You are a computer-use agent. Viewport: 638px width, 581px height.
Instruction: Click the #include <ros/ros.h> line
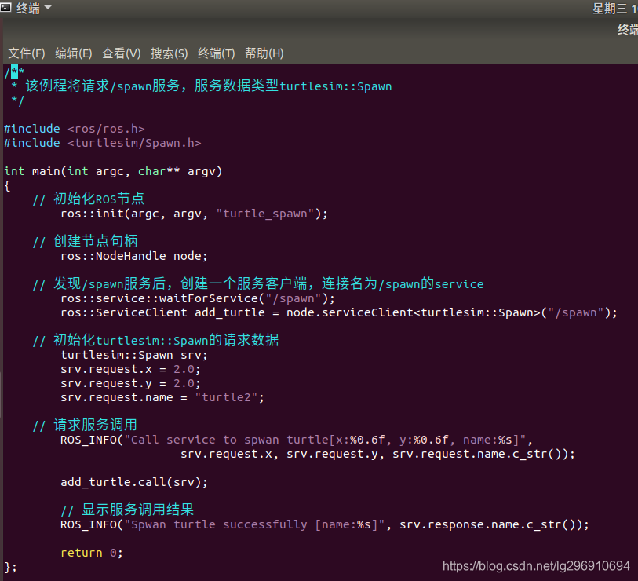click(x=75, y=129)
